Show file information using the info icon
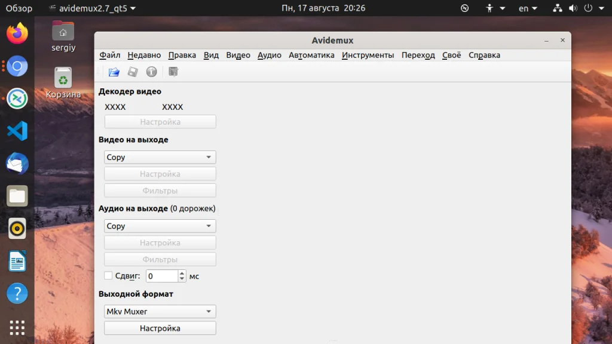 pyautogui.click(x=151, y=72)
